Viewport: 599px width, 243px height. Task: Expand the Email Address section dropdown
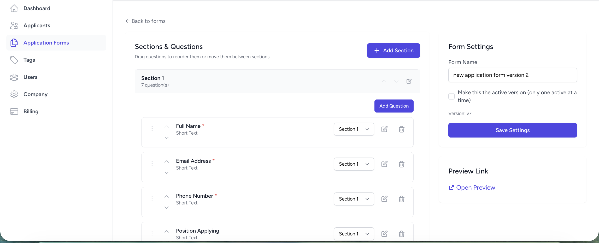(354, 164)
